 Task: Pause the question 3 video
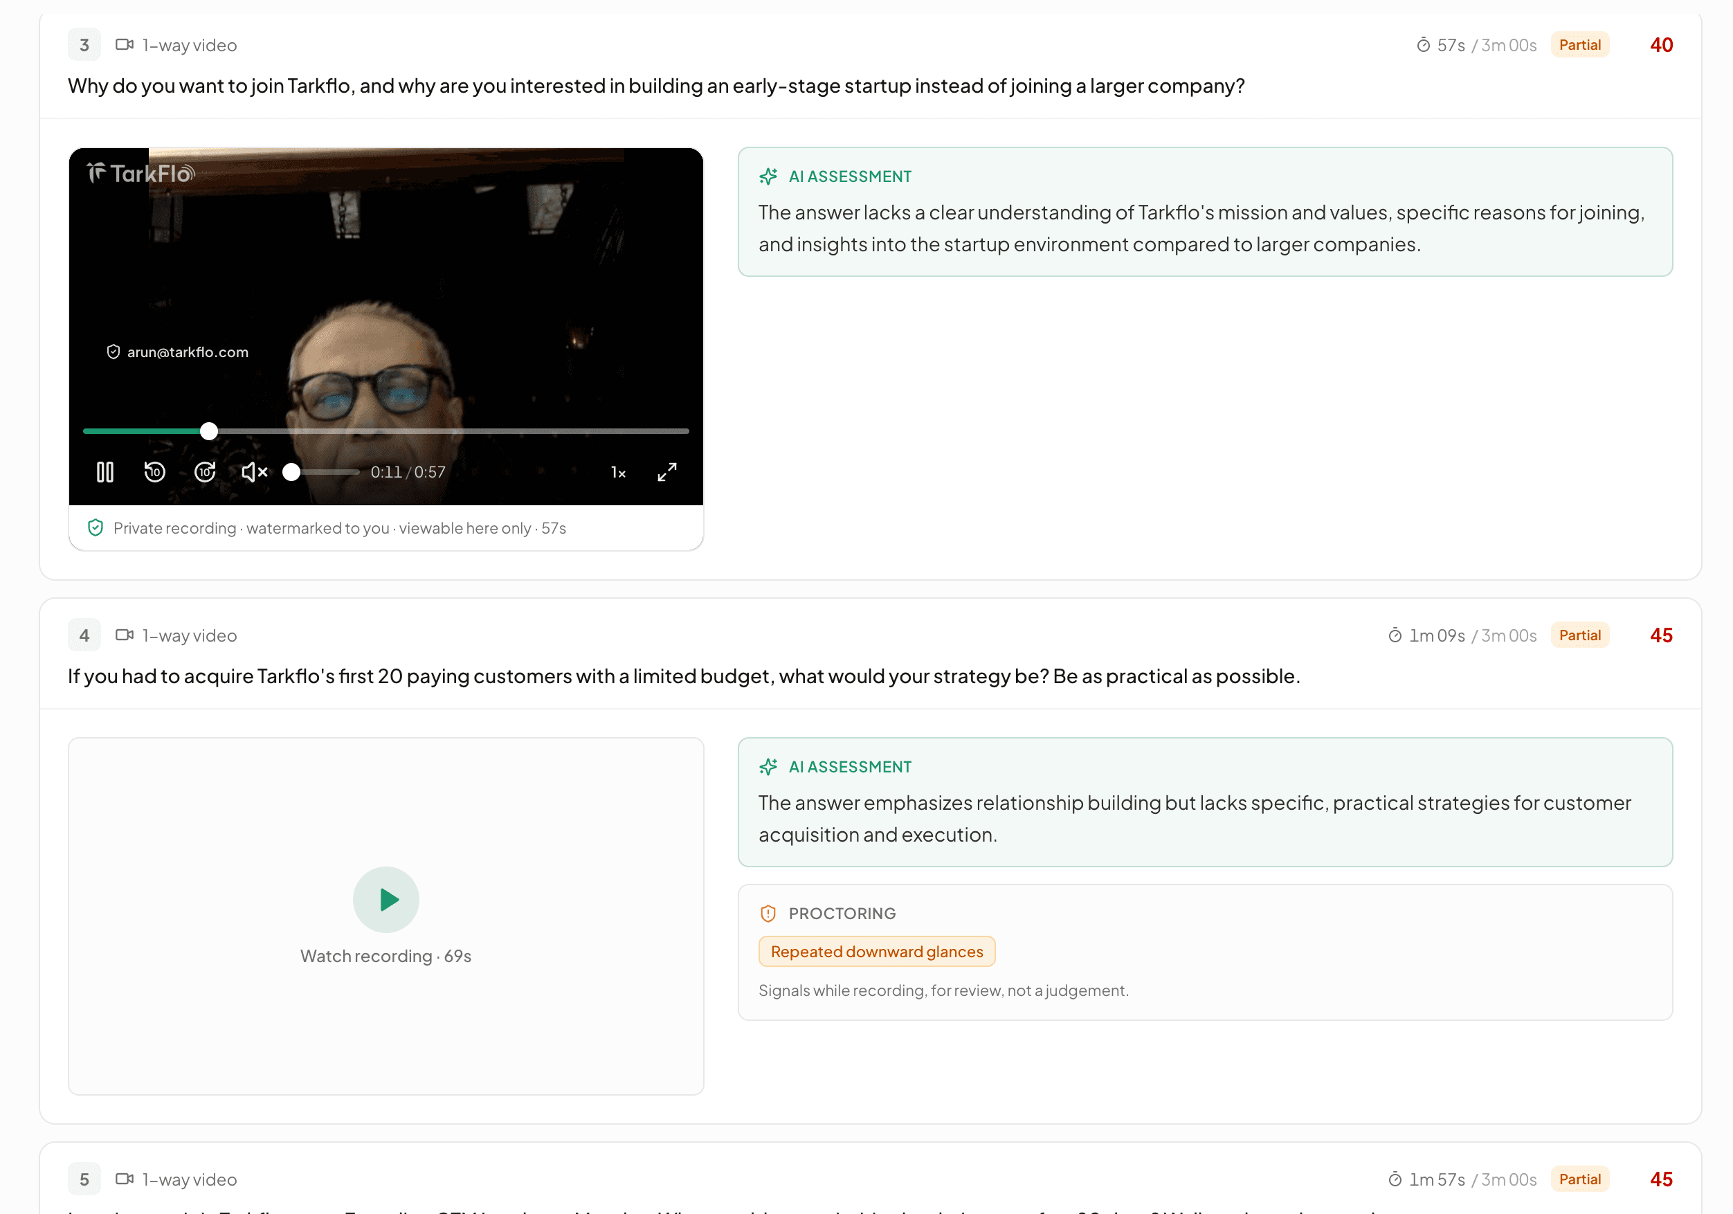[x=105, y=472]
